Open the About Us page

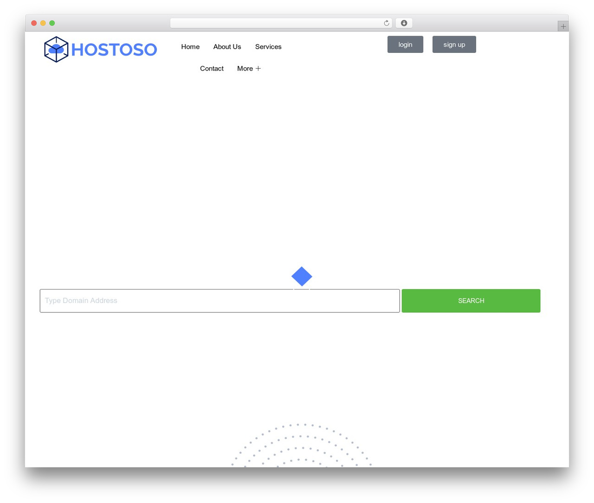point(227,46)
